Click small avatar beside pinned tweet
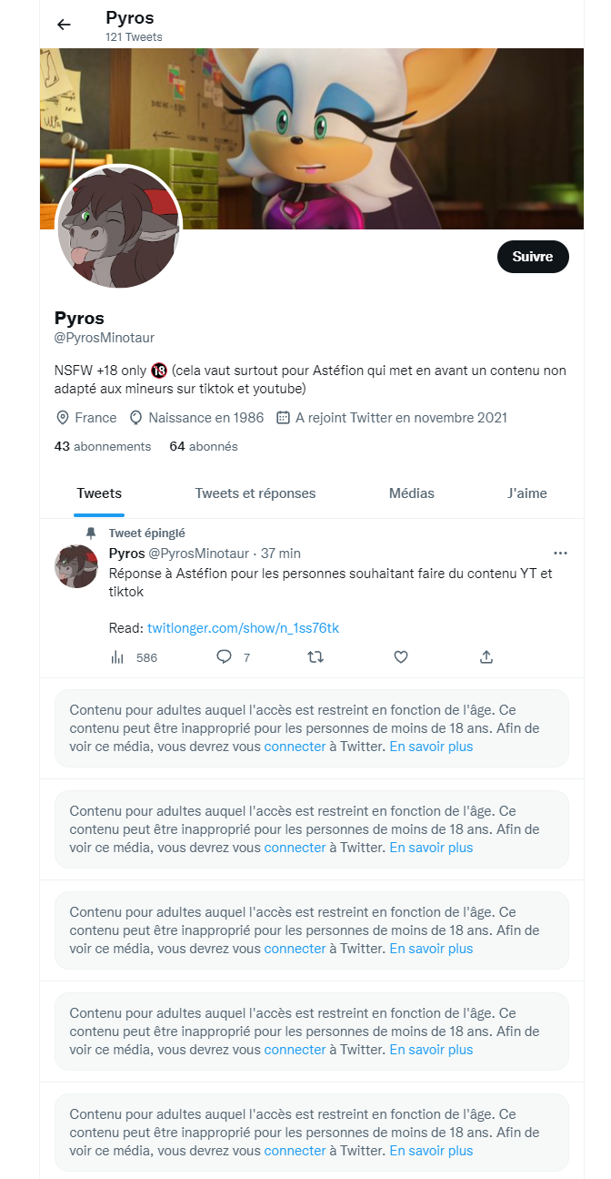Screen dimensions: 611x1179 (77, 566)
